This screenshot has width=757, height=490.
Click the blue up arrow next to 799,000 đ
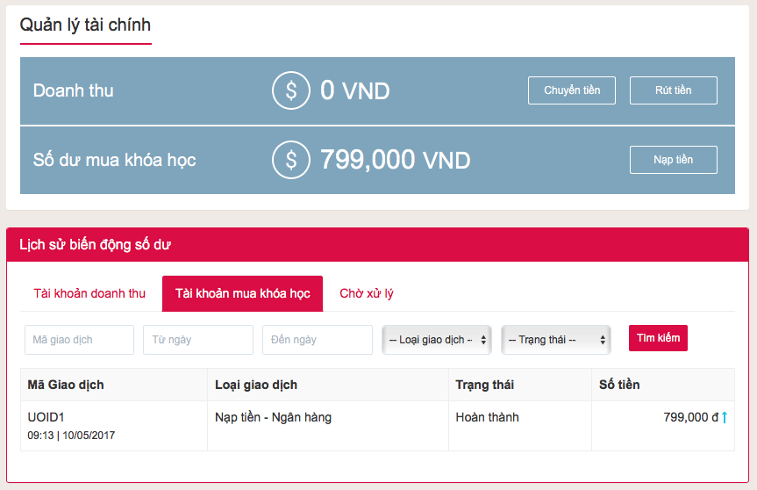725,417
